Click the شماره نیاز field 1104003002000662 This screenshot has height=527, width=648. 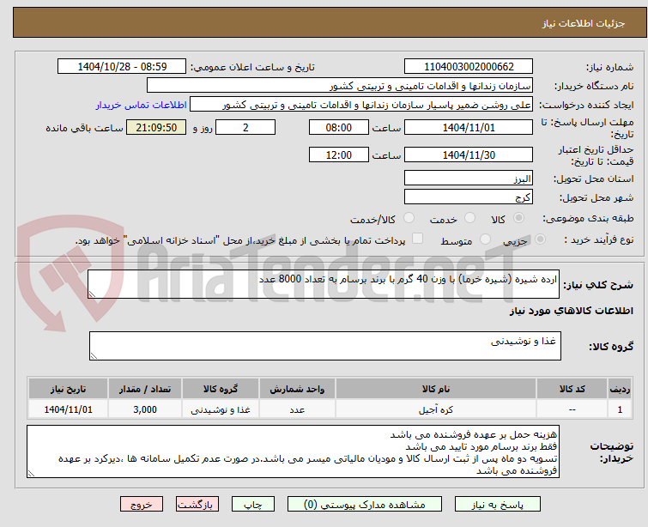[469, 67]
